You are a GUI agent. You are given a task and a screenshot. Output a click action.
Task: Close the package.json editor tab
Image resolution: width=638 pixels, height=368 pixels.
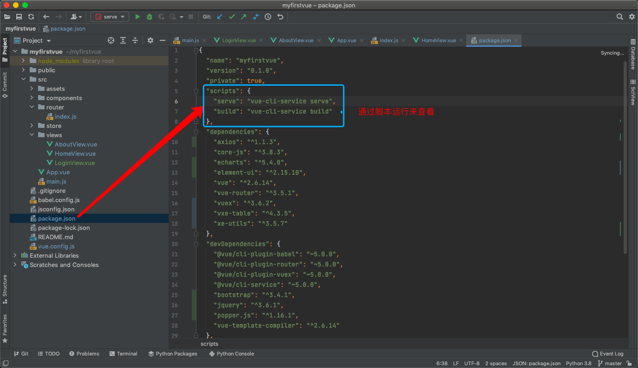click(x=516, y=40)
